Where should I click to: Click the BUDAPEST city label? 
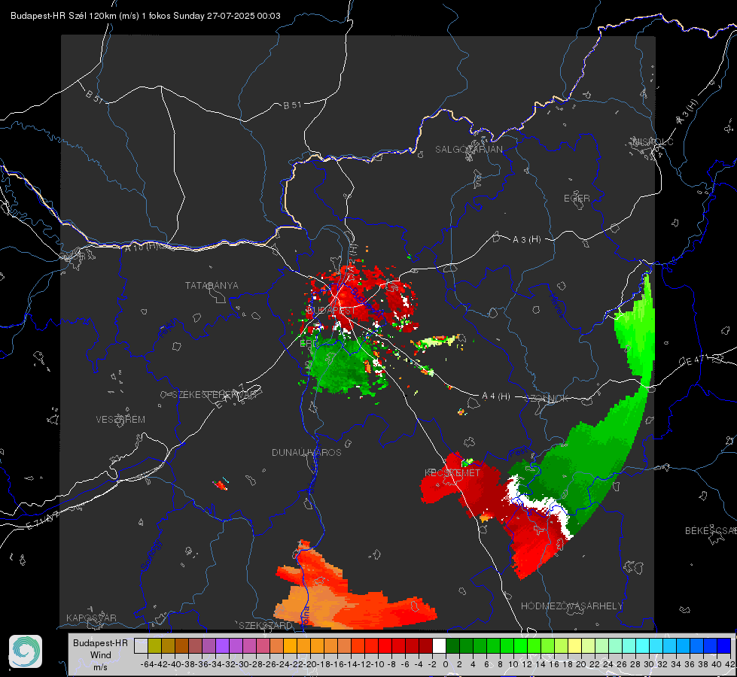(331, 311)
